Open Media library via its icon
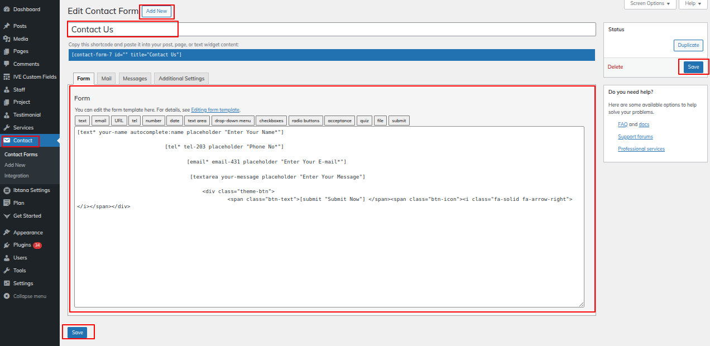 (x=6, y=39)
